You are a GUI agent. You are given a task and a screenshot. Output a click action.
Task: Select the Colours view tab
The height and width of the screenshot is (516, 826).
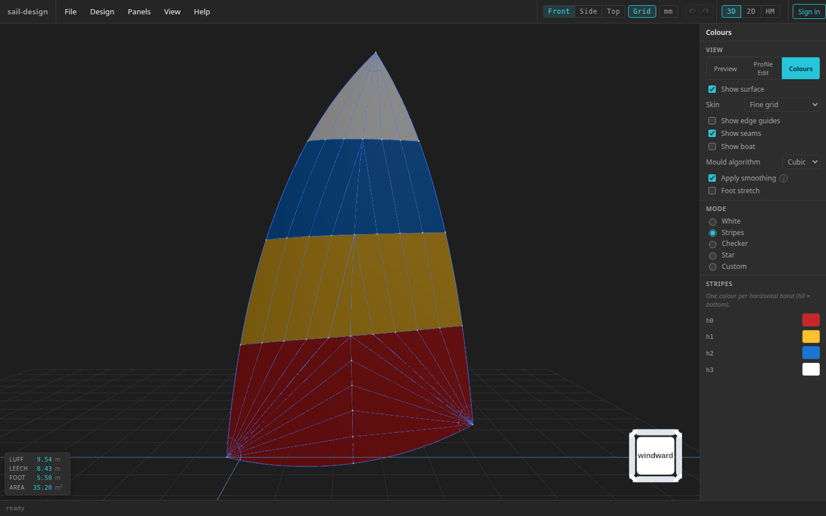(801, 69)
